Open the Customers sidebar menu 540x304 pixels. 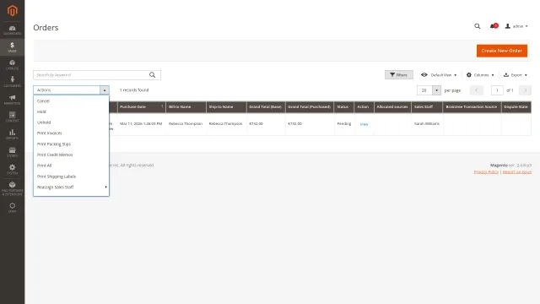13,82
